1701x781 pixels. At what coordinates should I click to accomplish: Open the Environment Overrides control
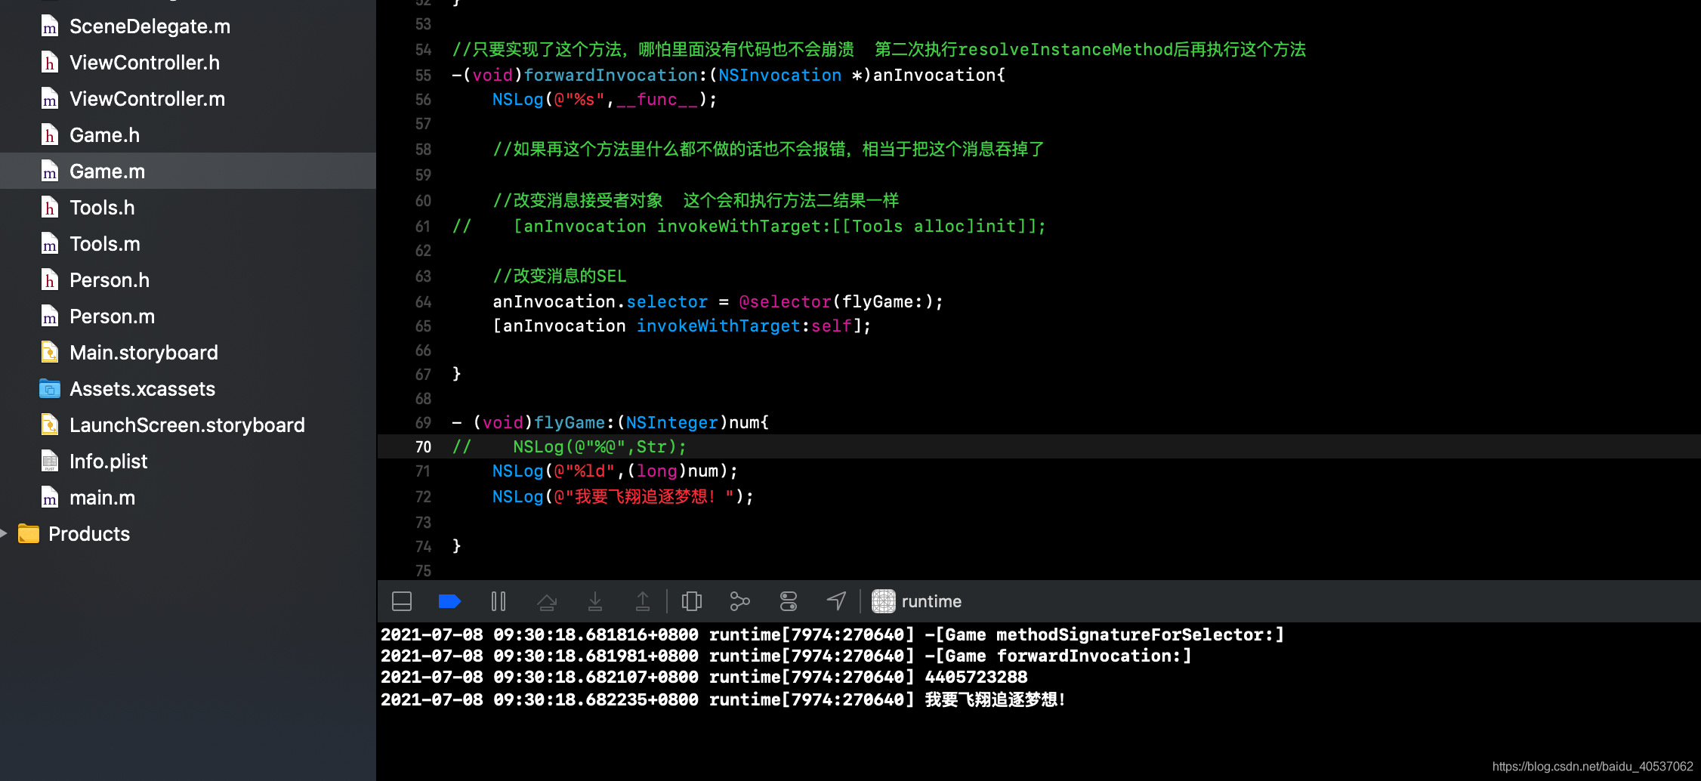[789, 601]
